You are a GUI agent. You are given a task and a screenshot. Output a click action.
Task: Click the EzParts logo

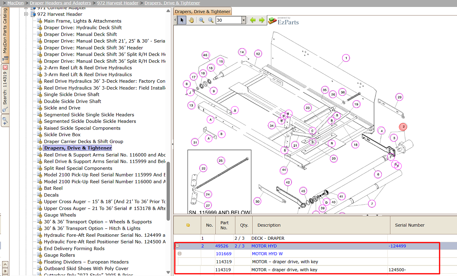click(284, 21)
